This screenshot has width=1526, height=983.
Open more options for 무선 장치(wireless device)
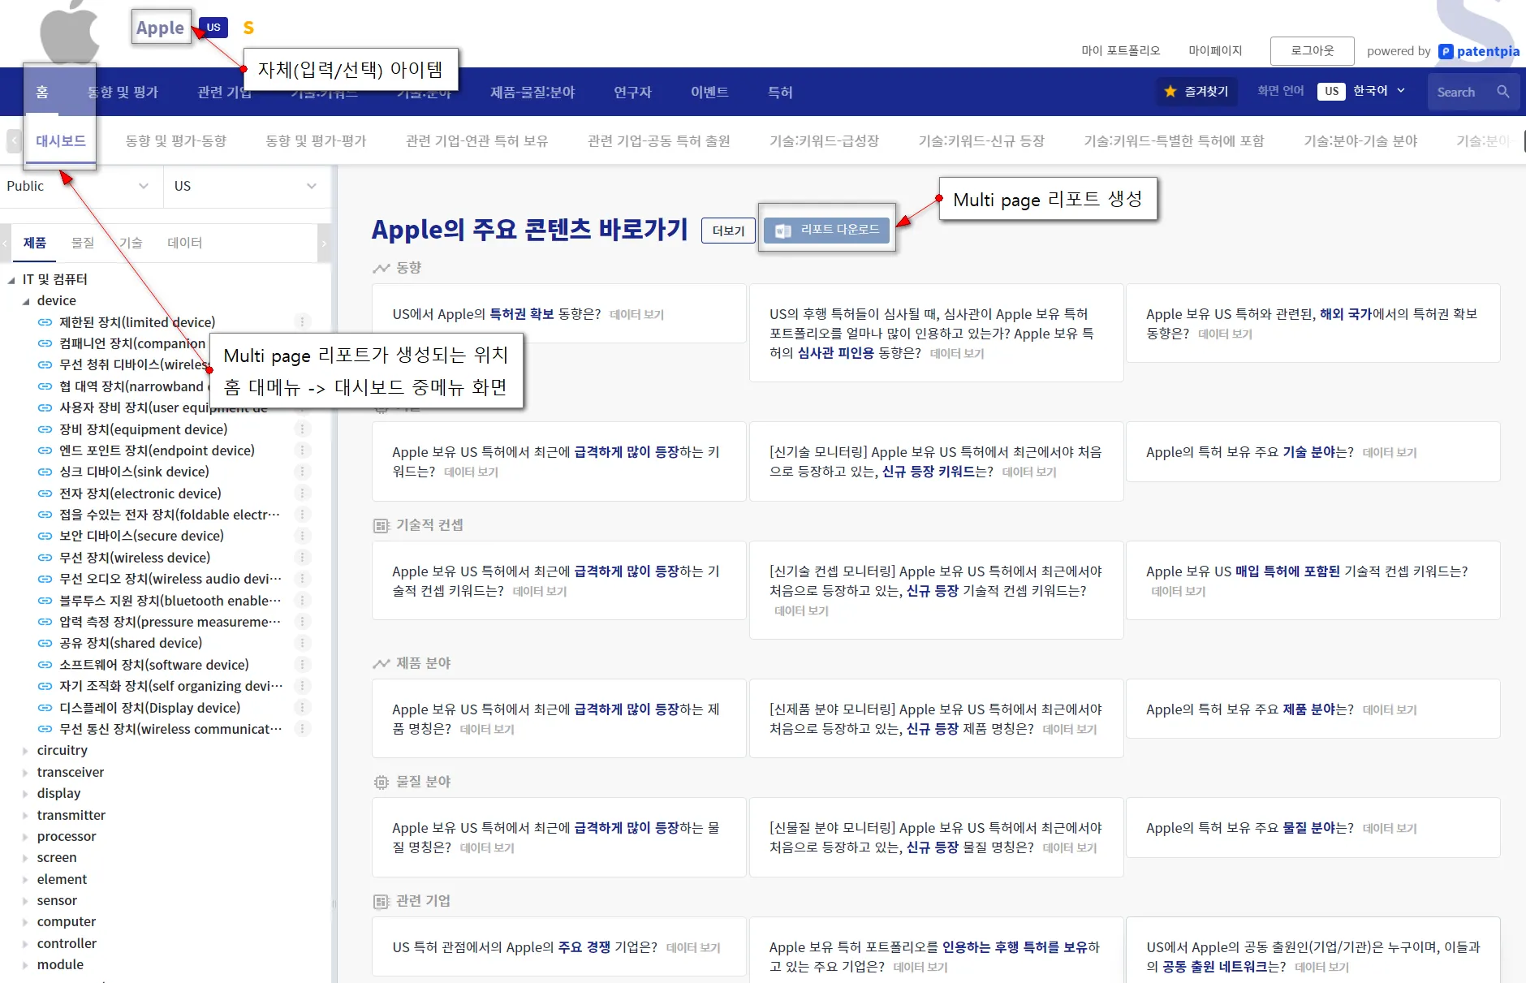(x=302, y=558)
